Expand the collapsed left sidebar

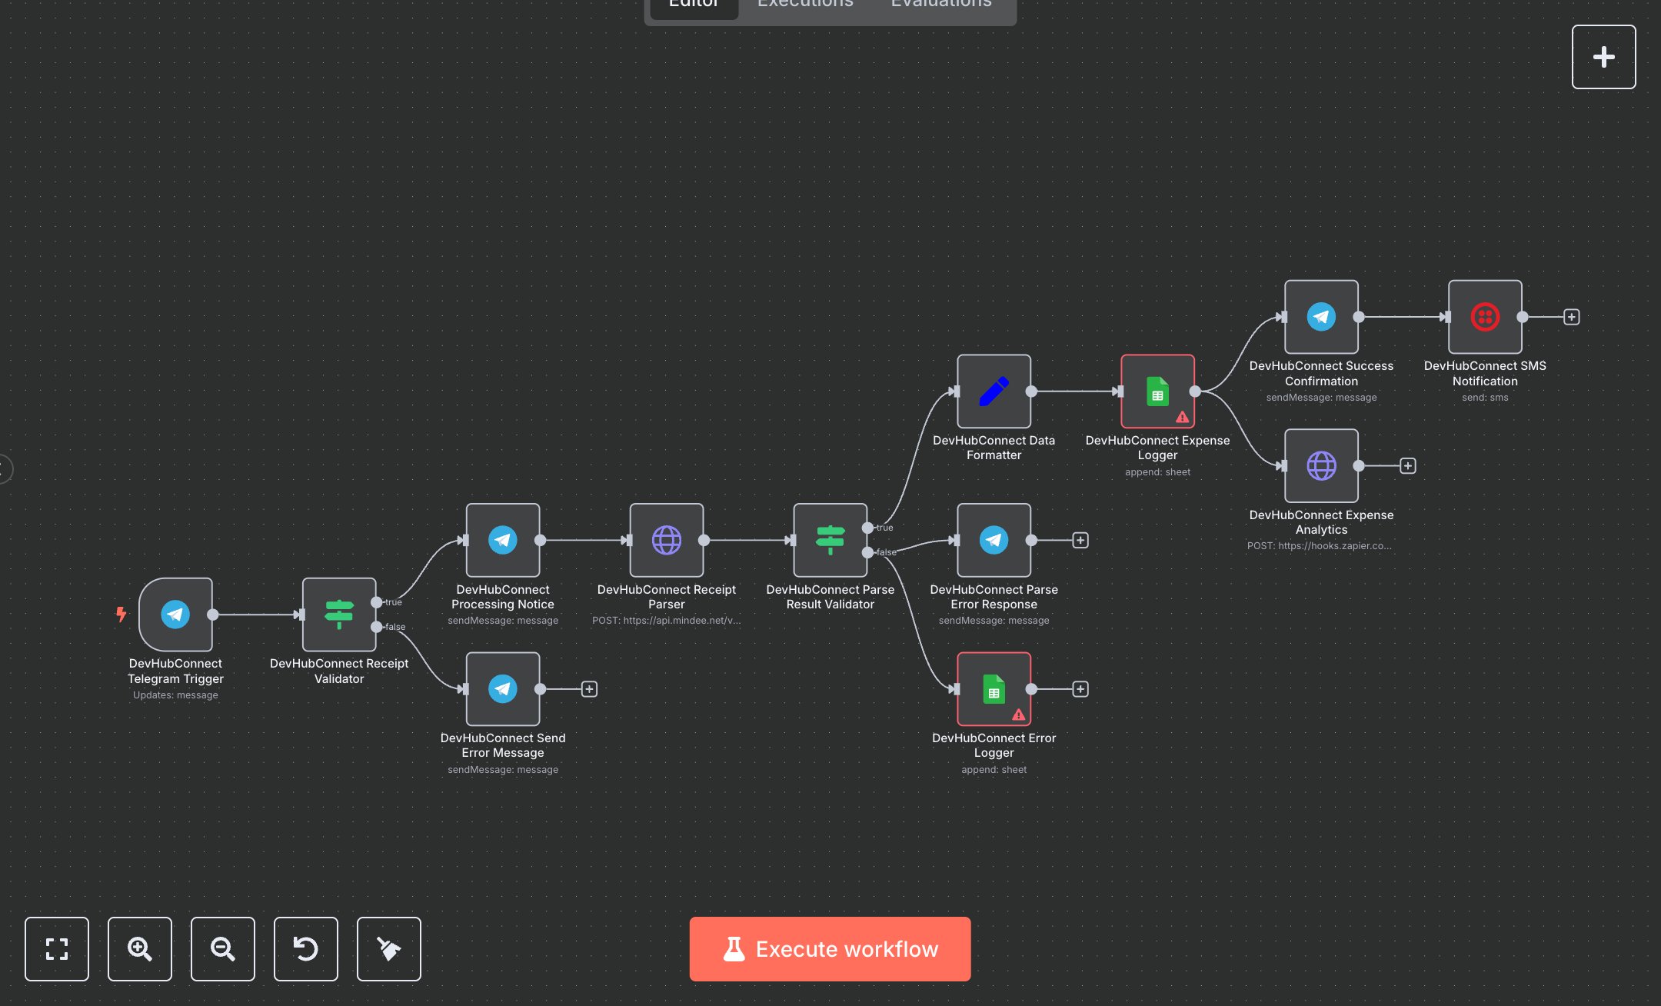[x=5, y=468]
